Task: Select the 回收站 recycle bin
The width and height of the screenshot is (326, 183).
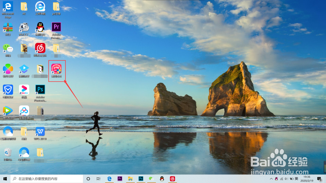Action: 8,154
